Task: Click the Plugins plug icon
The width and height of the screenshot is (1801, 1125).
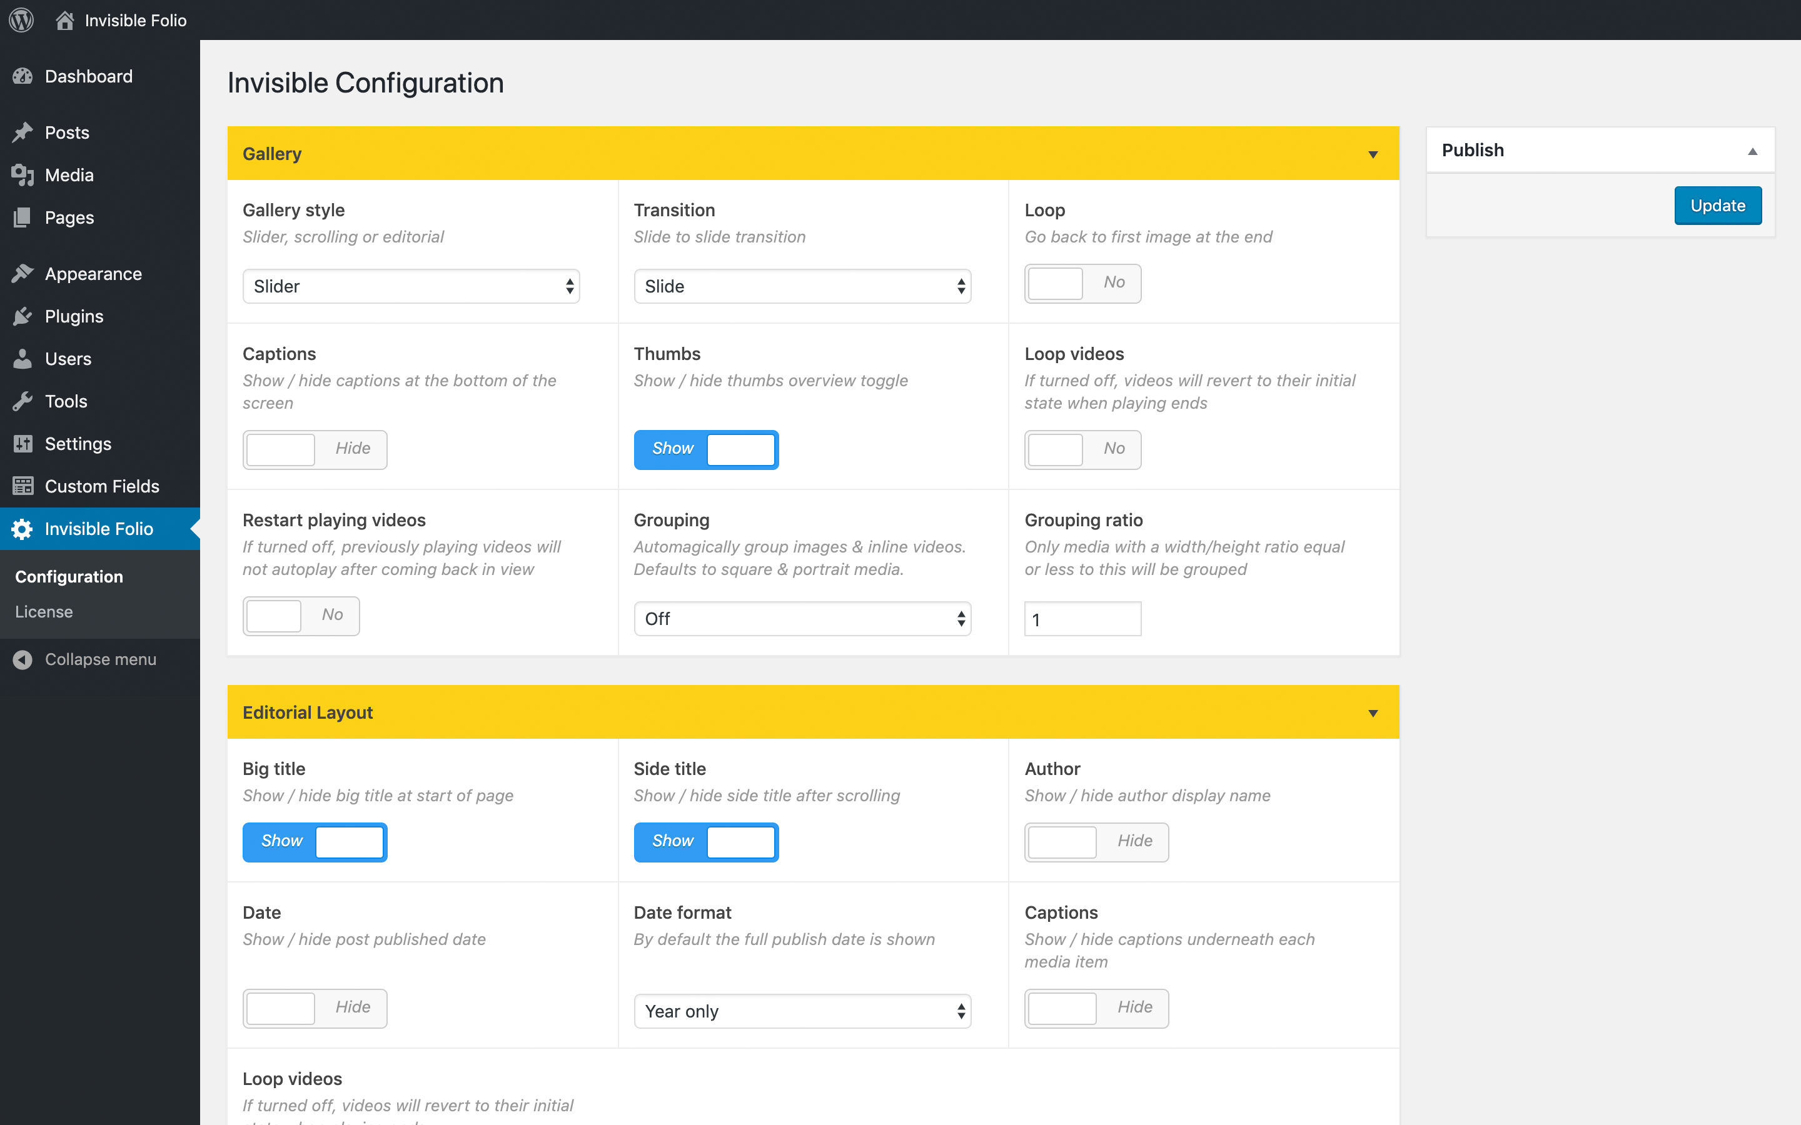Action: pos(23,316)
